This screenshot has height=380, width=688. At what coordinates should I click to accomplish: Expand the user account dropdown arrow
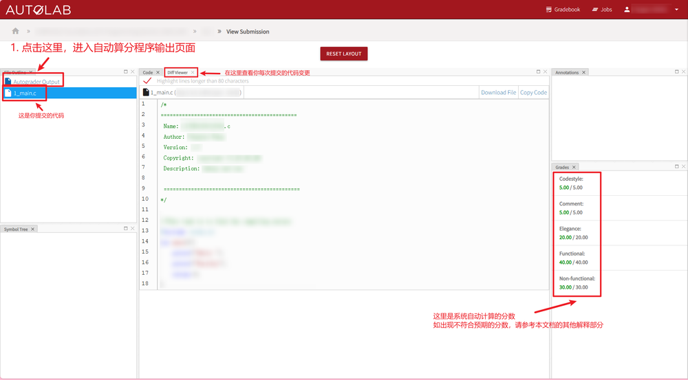(676, 10)
